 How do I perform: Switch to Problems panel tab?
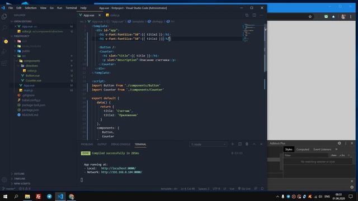tap(87, 144)
